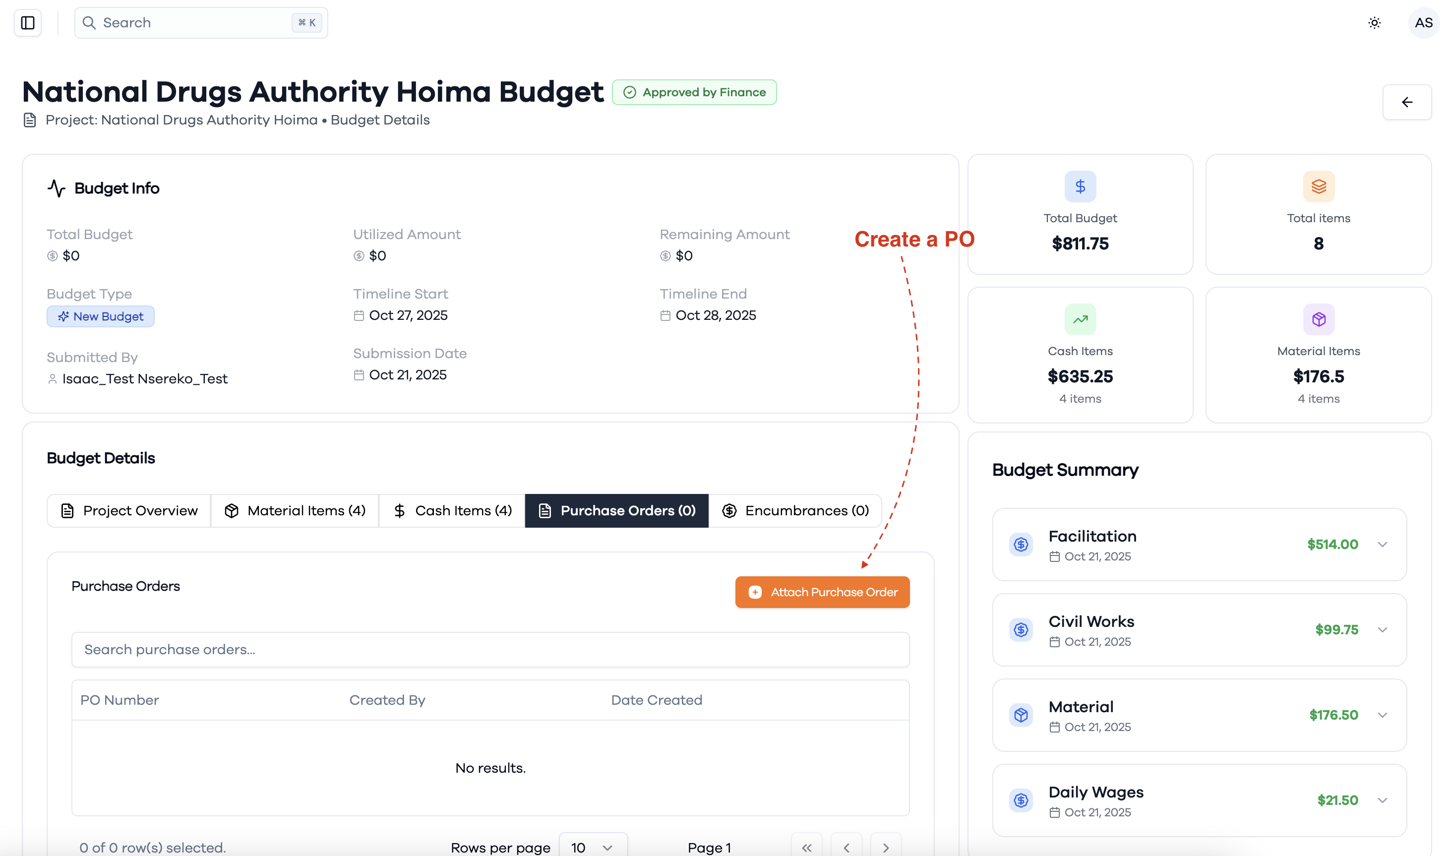1450x856 pixels.
Task: Open the AS user avatar menu
Action: pyautogui.click(x=1423, y=23)
